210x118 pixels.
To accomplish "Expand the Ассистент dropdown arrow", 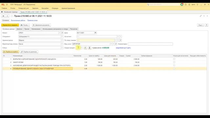I will tap(118, 36).
